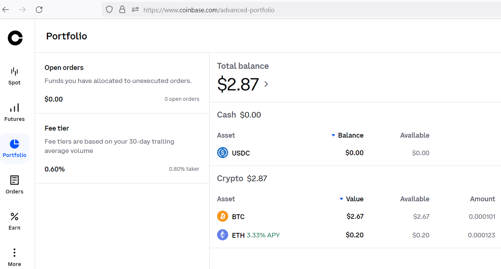The height and width of the screenshot is (269, 501).
Task: Click the USDC coin icon
Action: (223, 153)
